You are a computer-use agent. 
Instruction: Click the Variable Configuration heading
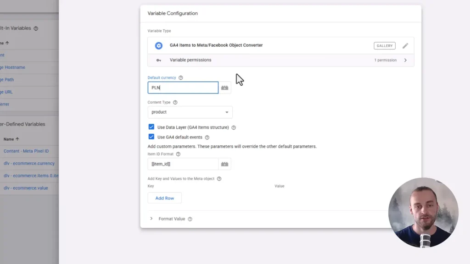click(x=173, y=13)
